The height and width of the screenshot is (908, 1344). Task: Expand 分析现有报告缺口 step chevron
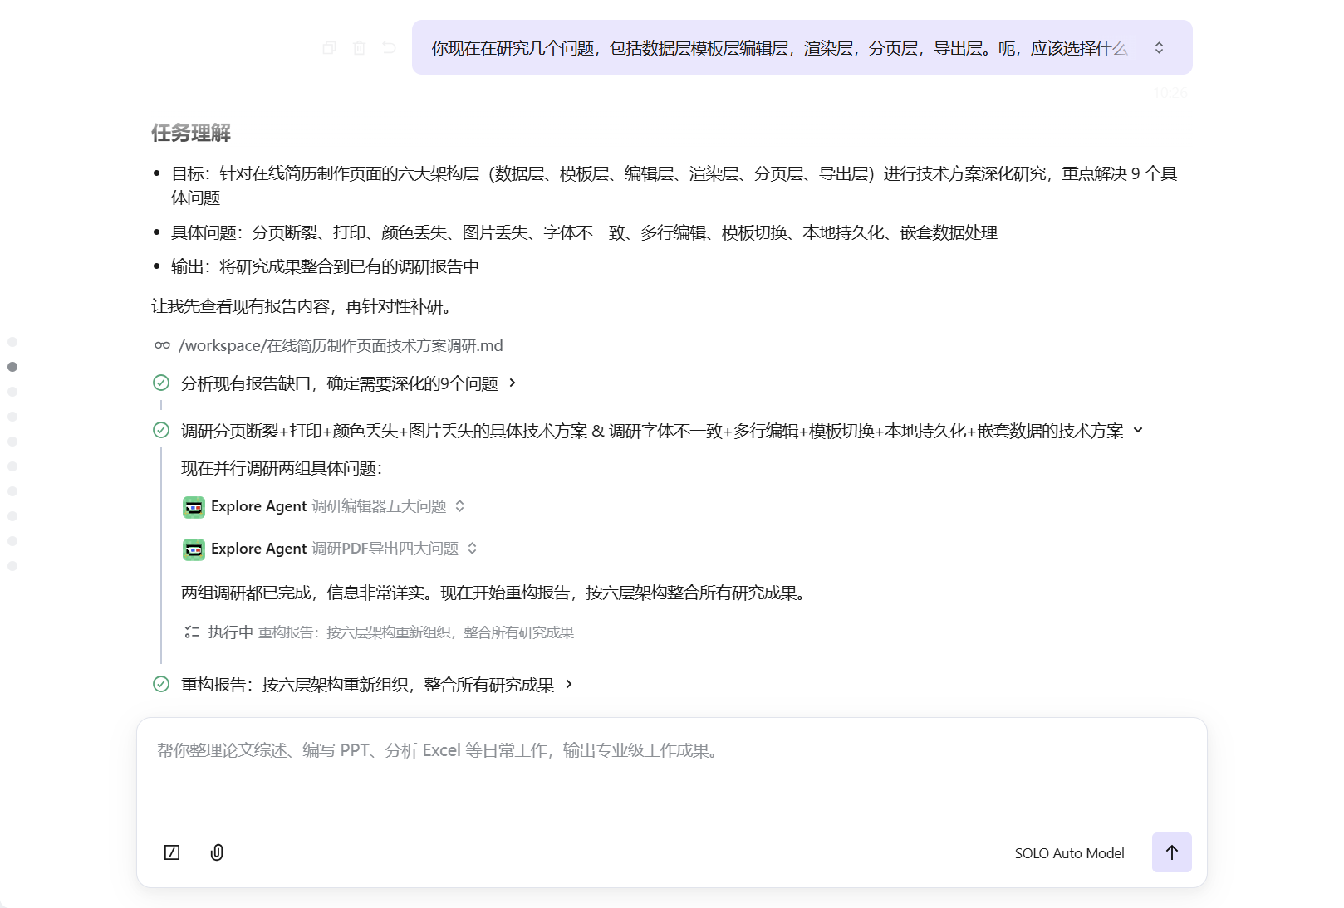(513, 383)
